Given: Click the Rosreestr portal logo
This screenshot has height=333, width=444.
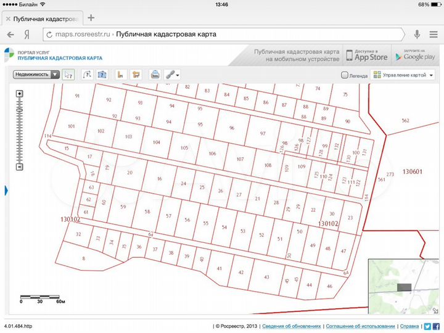Looking at the screenshot, I should coord(9,55).
